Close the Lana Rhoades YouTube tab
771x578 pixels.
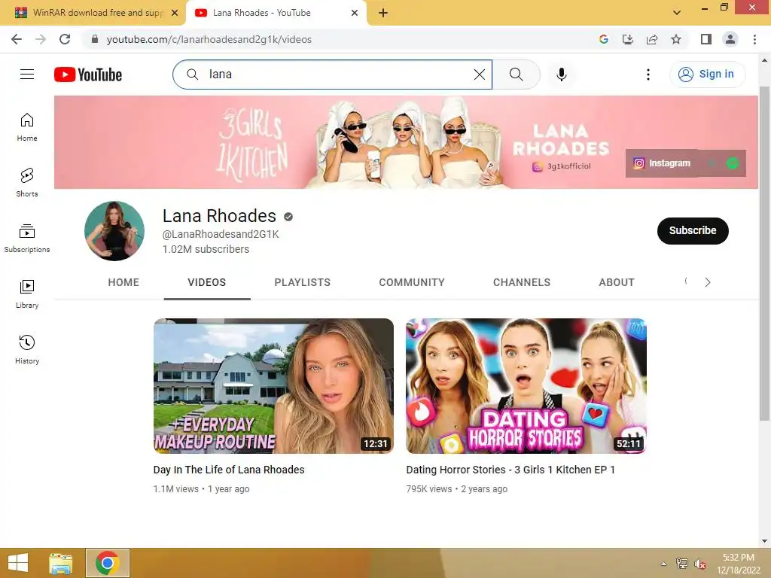(x=355, y=13)
